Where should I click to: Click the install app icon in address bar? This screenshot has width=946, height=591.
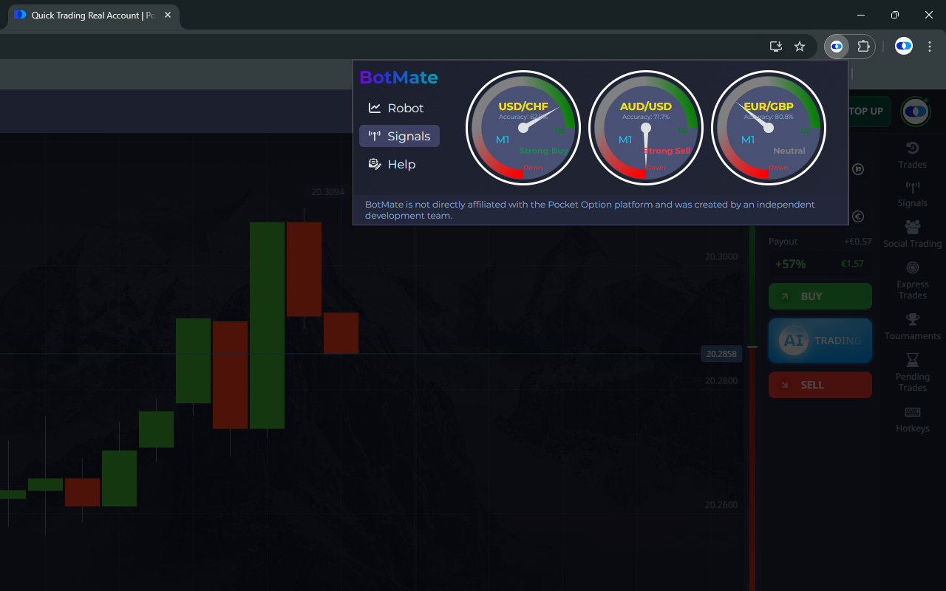[x=776, y=47]
